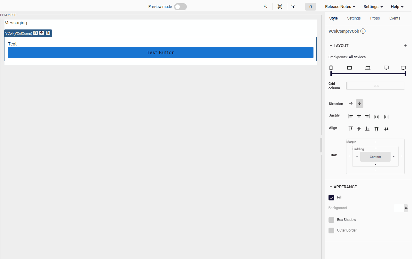
Task: Switch to the Events tab
Action: (x=395, y=18)
